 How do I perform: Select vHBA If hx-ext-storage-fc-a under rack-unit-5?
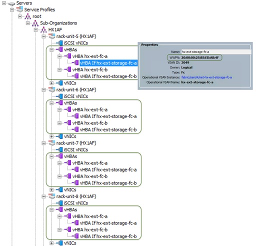click(108, 63)
